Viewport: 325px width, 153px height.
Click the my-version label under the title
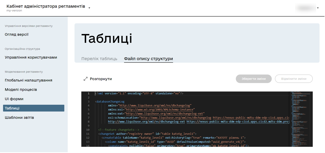(x=14, y=11)
